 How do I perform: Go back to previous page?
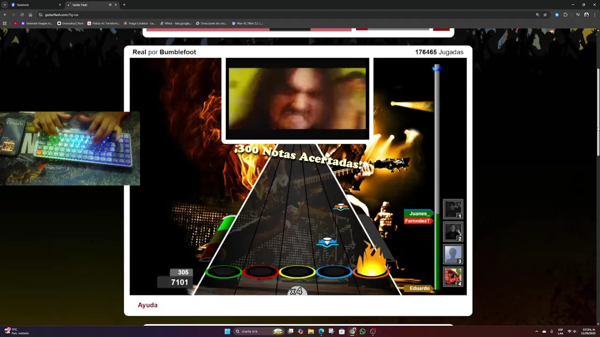(x=5, y=15)
